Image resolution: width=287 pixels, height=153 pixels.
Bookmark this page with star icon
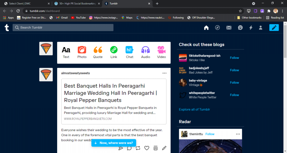[240, 11]
